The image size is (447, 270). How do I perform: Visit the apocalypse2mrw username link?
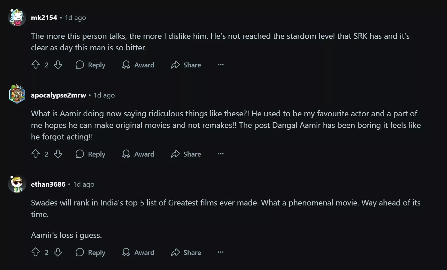(x=58, y=95)
